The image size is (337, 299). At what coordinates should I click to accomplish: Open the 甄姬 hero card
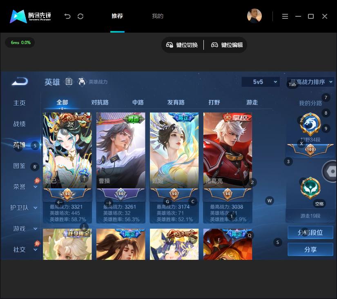tap(174, 150)
